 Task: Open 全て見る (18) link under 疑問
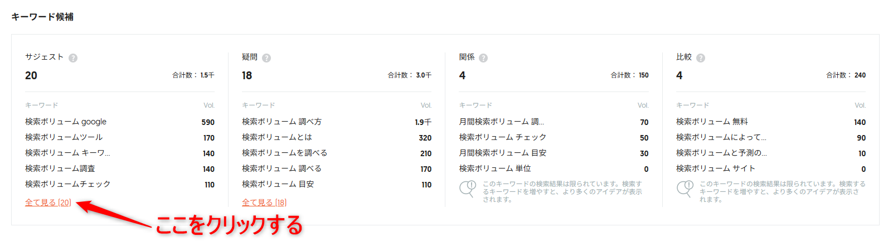coord(264,203)
